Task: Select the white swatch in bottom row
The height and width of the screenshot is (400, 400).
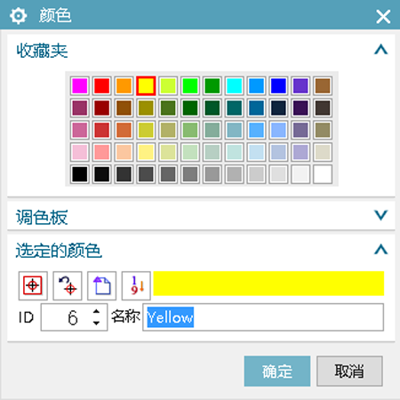Action: (323, 174)
